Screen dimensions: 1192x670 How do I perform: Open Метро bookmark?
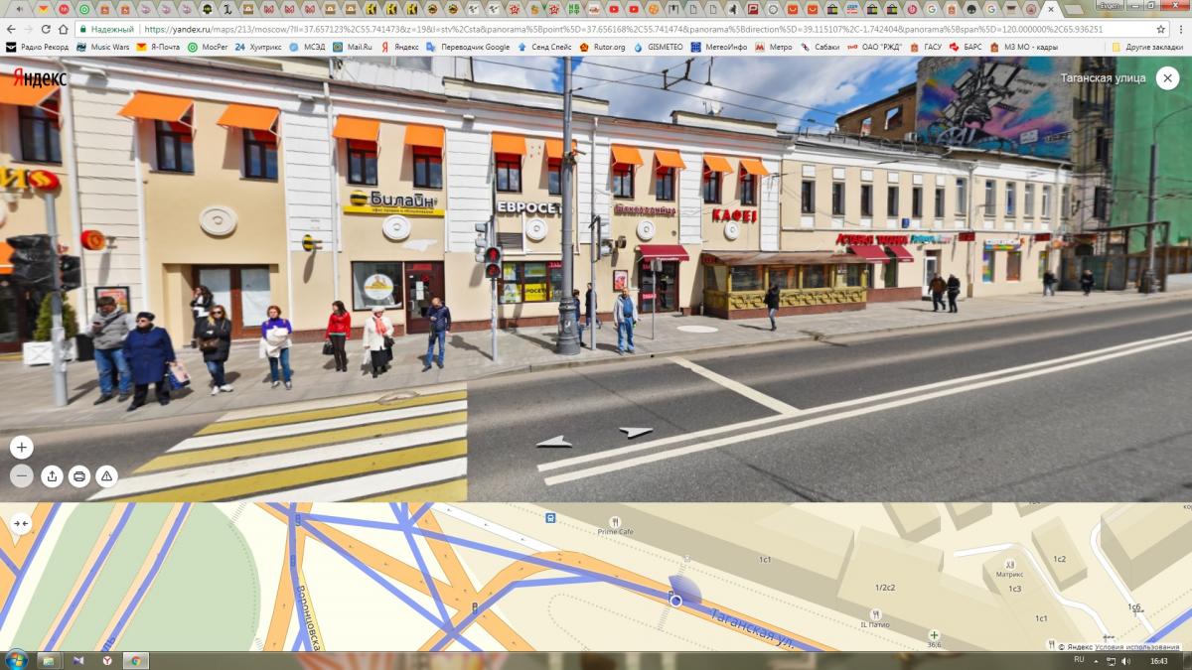click(x=774, y=47)
